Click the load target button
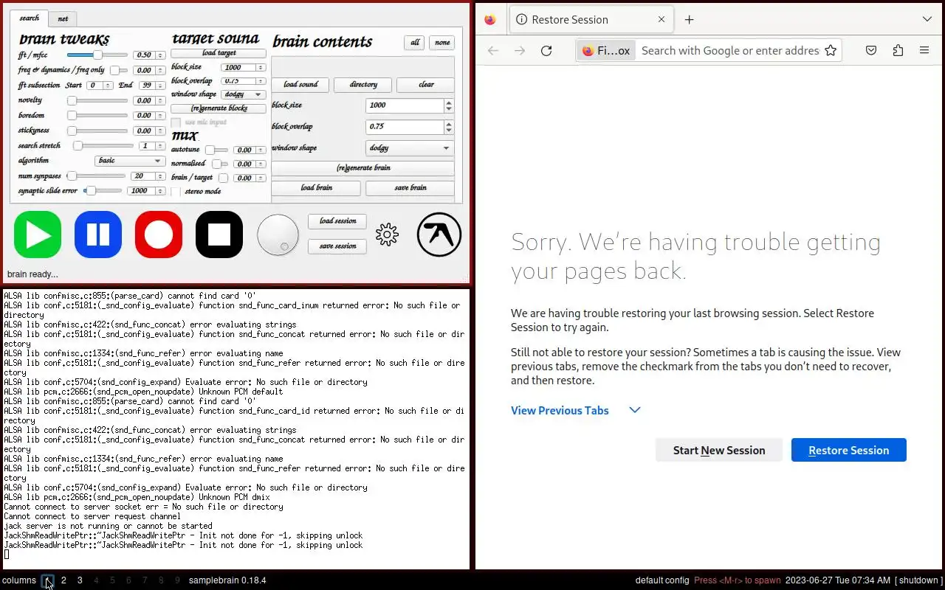945x590 pixels. 219,53
